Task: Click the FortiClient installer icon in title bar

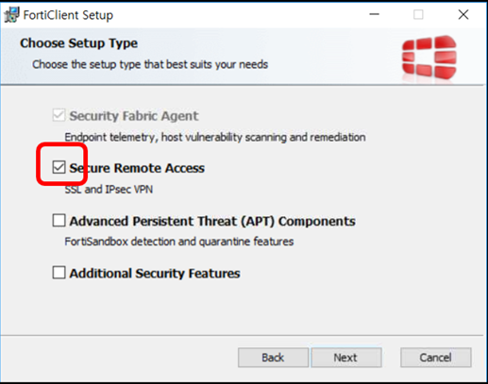Action: coord(12,14)
